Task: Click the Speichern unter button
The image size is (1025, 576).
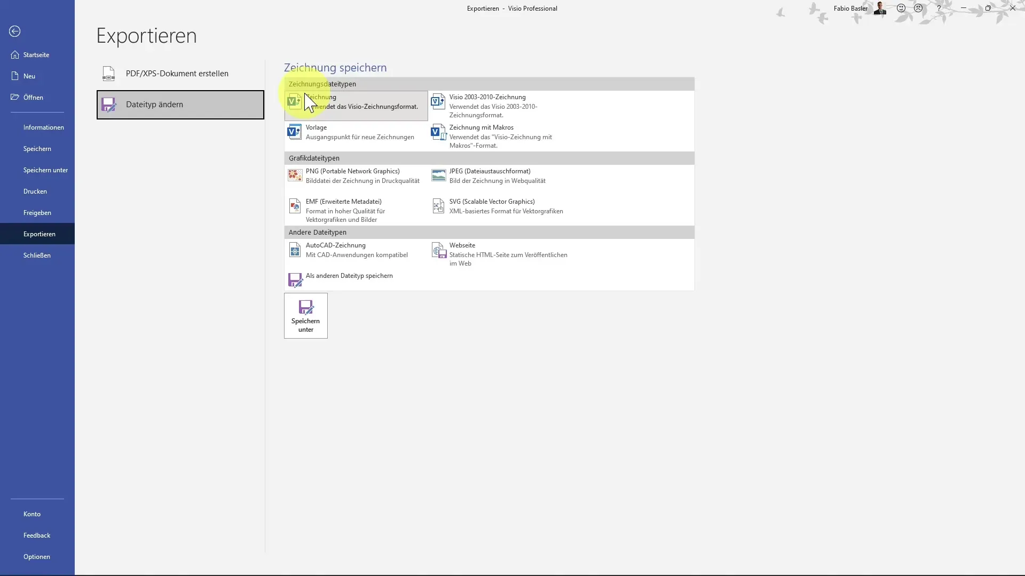Action: (305, 316)
